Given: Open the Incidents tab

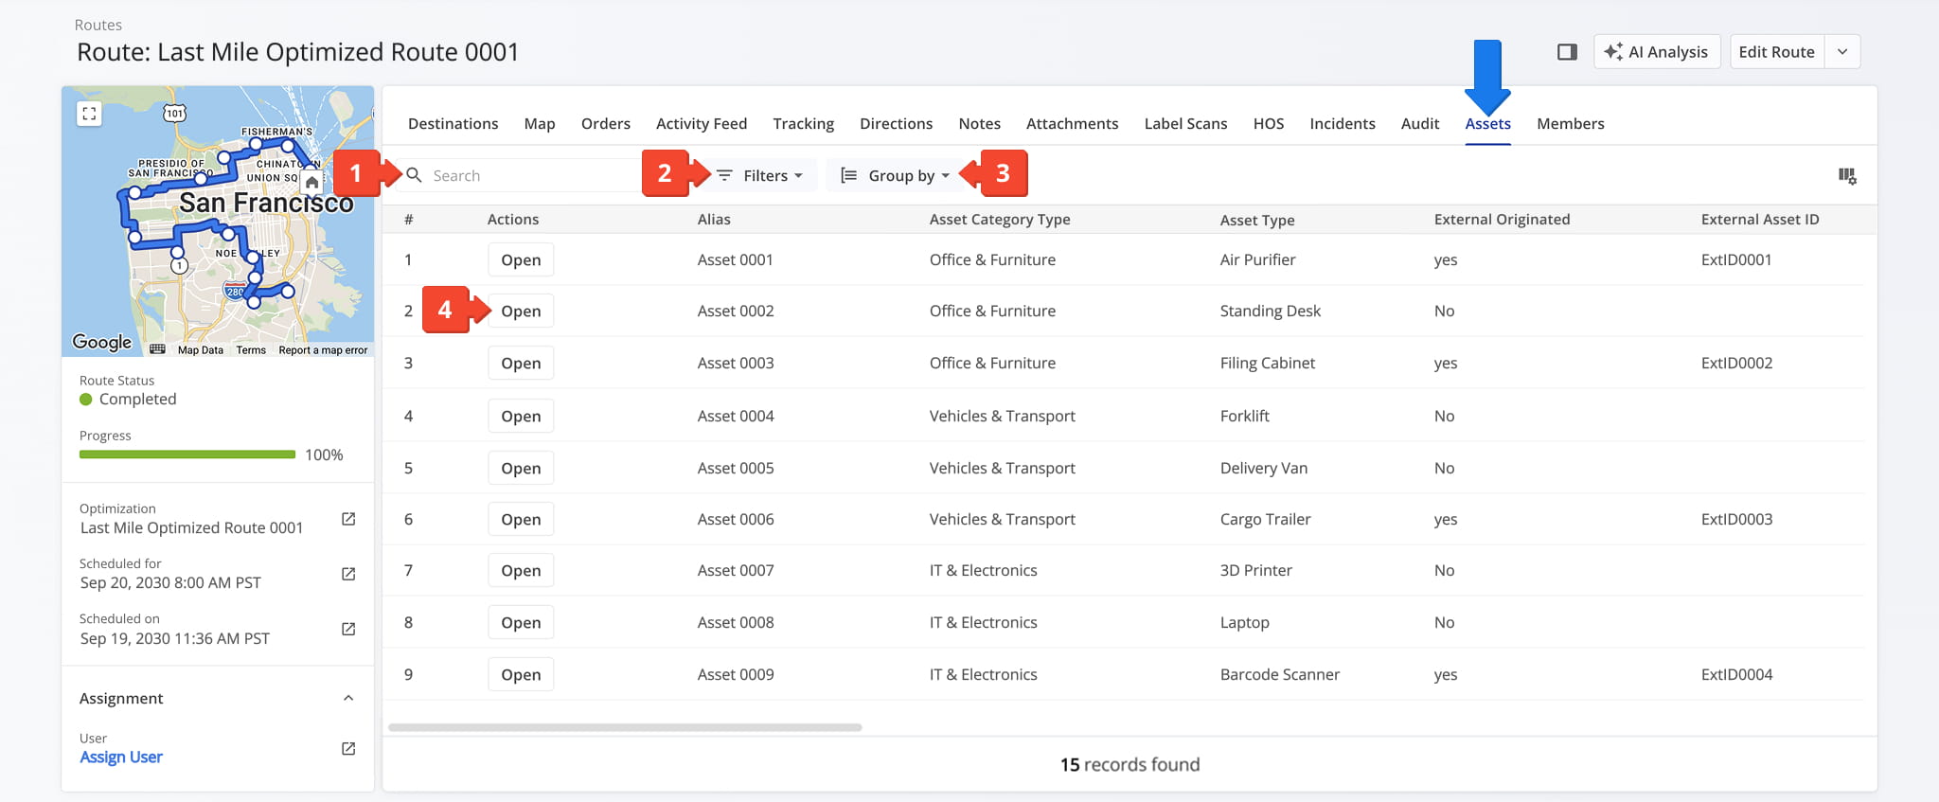Looking at the screenshot, I should [x=1342, y=123].
